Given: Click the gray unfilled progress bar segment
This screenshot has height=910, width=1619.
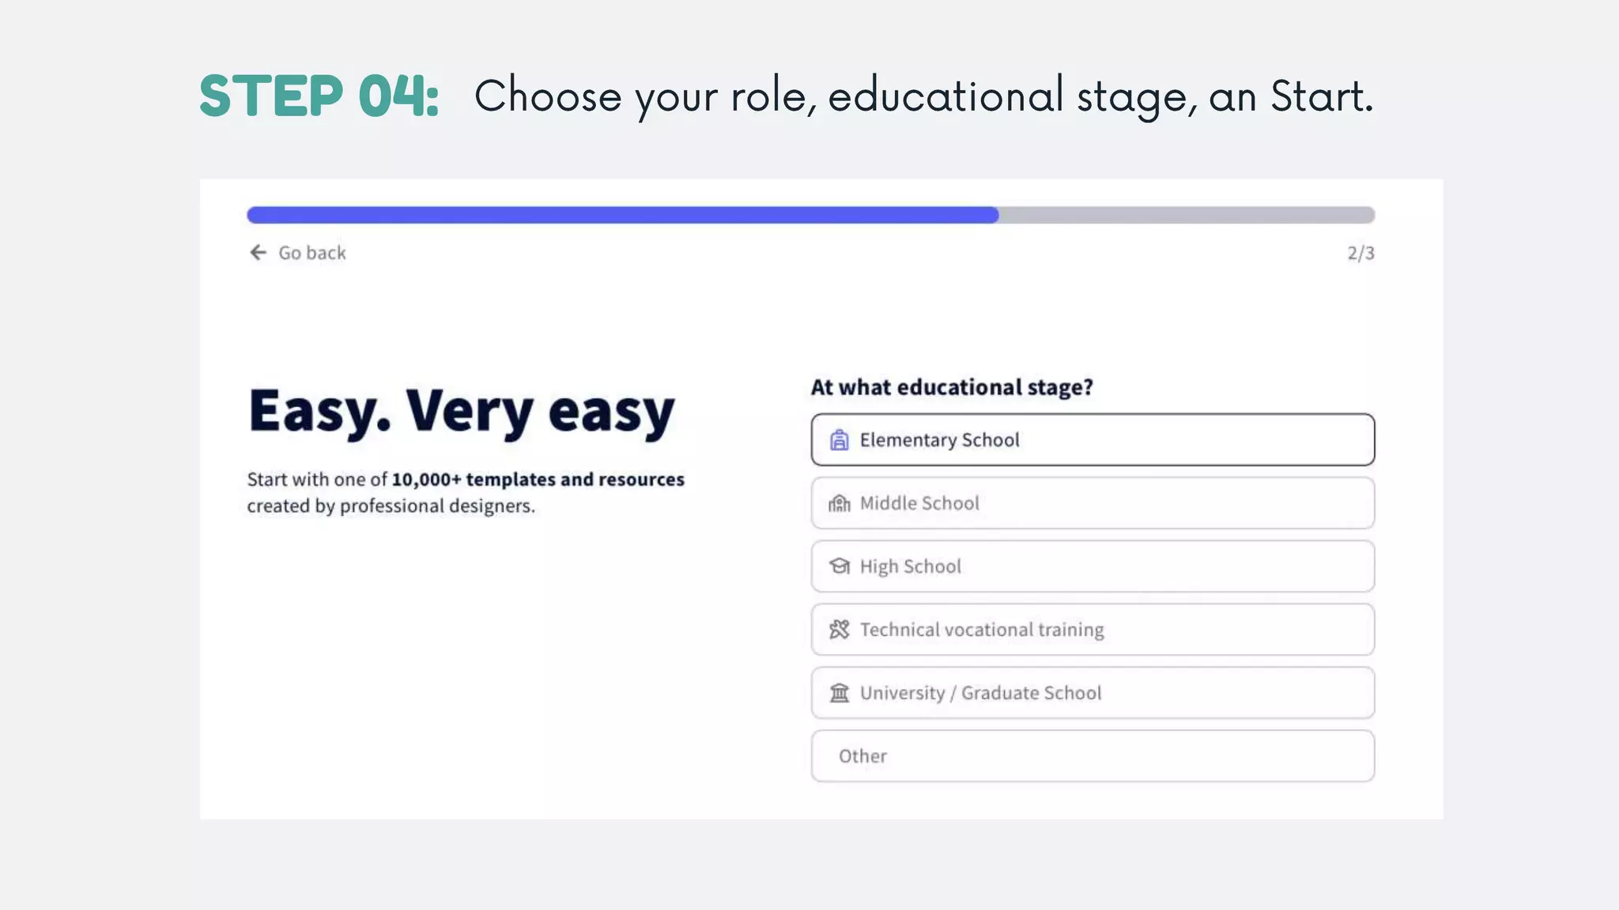Looking at the screenshot, I should (x=1186, y=215).
